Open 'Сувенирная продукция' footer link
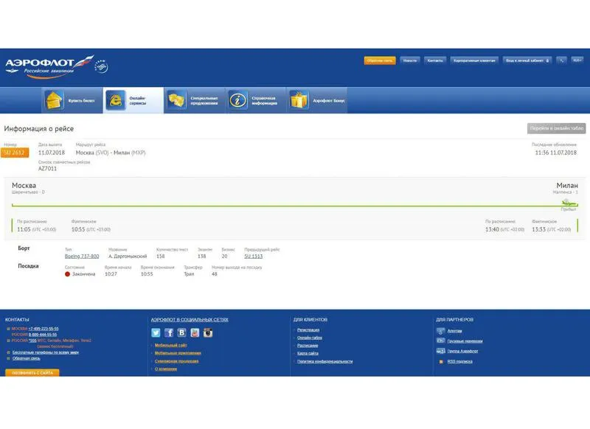The width and height of the screenshot is (590, 429). pyautogui.click(x=176, y=361)
